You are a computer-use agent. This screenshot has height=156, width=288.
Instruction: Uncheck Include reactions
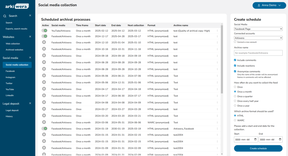click(x=235, y=66)
